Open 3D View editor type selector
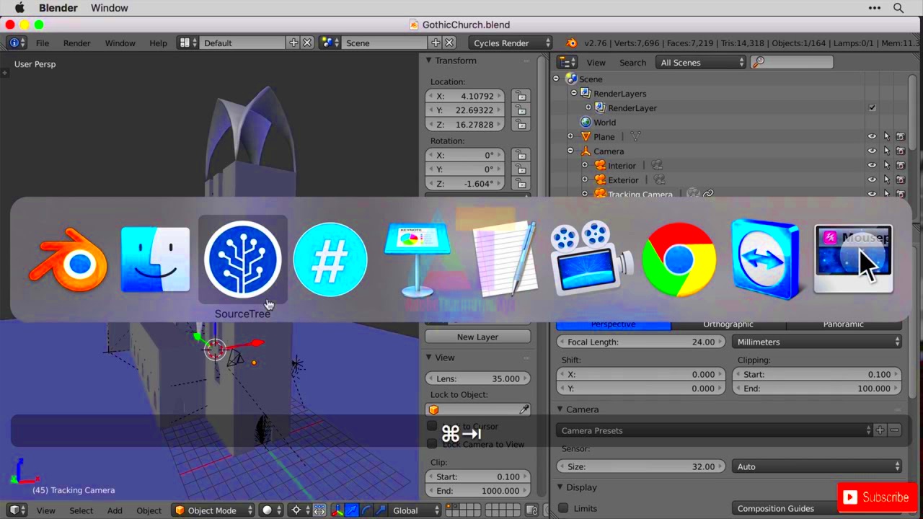923x519 pixels. tap(17, 510)
